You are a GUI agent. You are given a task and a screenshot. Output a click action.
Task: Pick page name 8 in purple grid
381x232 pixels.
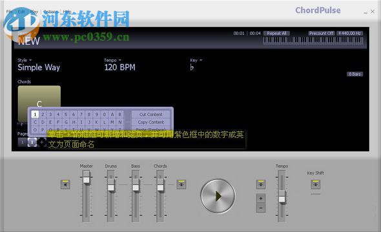89,115
